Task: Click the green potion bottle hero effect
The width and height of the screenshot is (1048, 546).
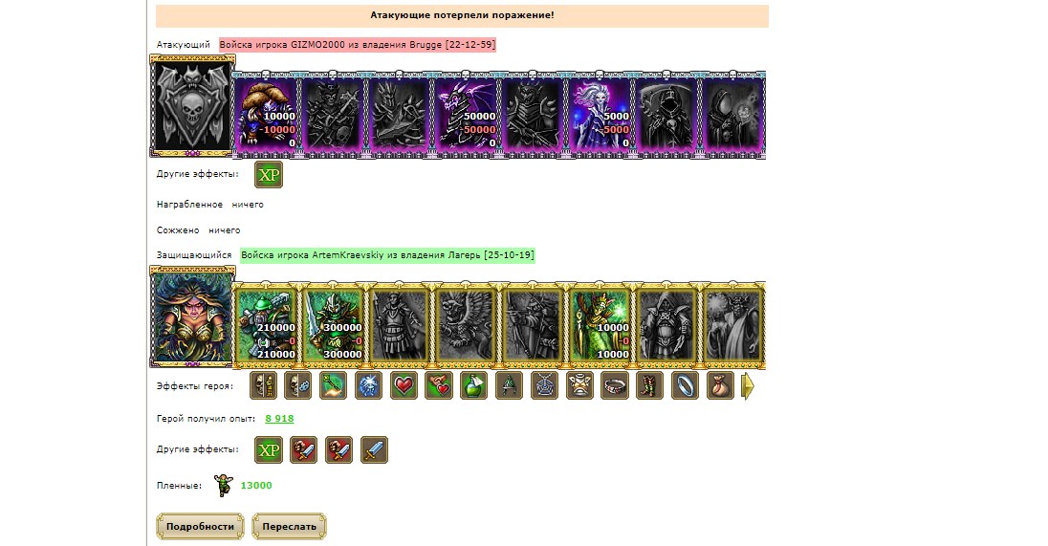Action: coord(474,385)
